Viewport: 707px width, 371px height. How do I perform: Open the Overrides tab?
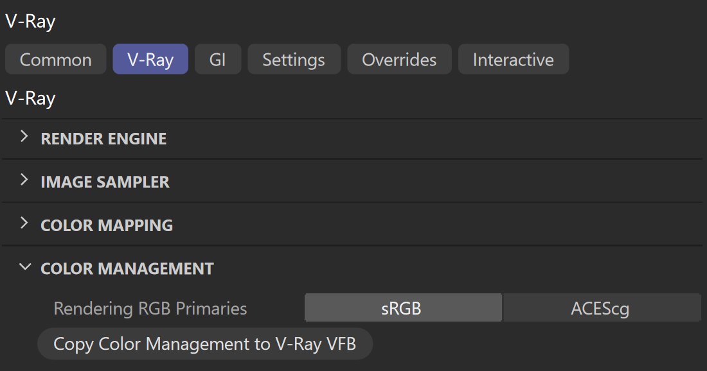click(x=400, y=59)
